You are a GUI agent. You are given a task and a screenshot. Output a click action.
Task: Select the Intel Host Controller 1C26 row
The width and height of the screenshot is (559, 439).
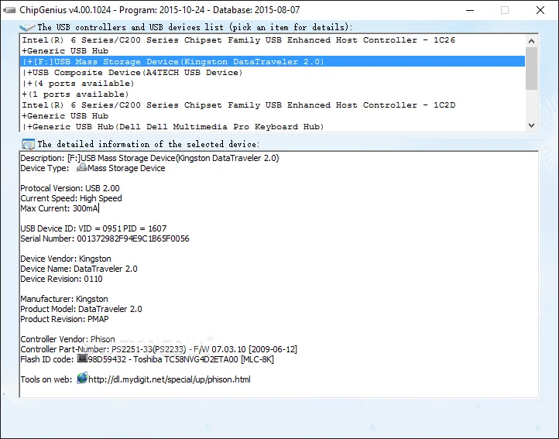[273, 40]
